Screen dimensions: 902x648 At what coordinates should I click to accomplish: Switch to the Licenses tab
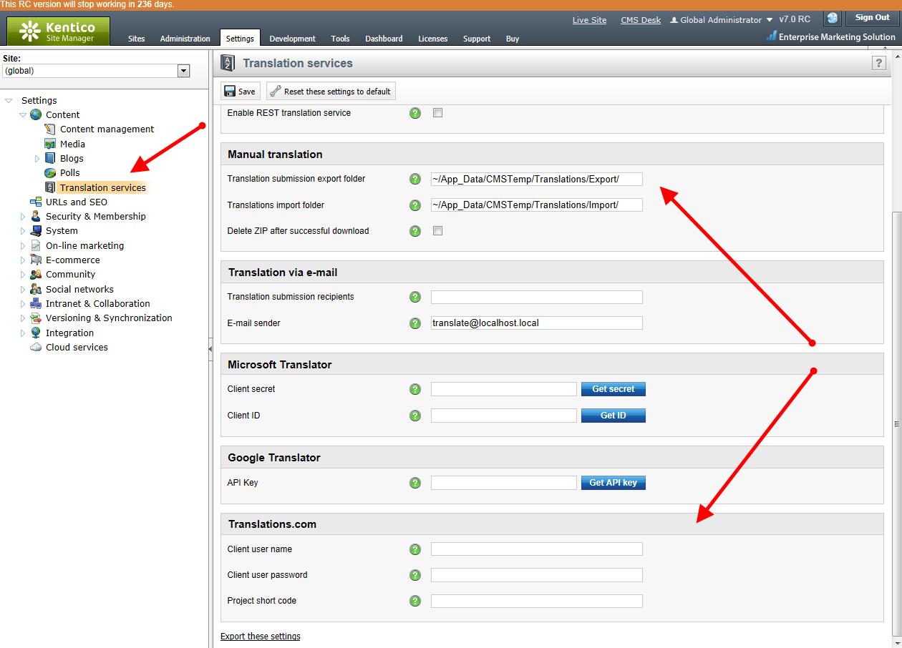click(433, 39)
